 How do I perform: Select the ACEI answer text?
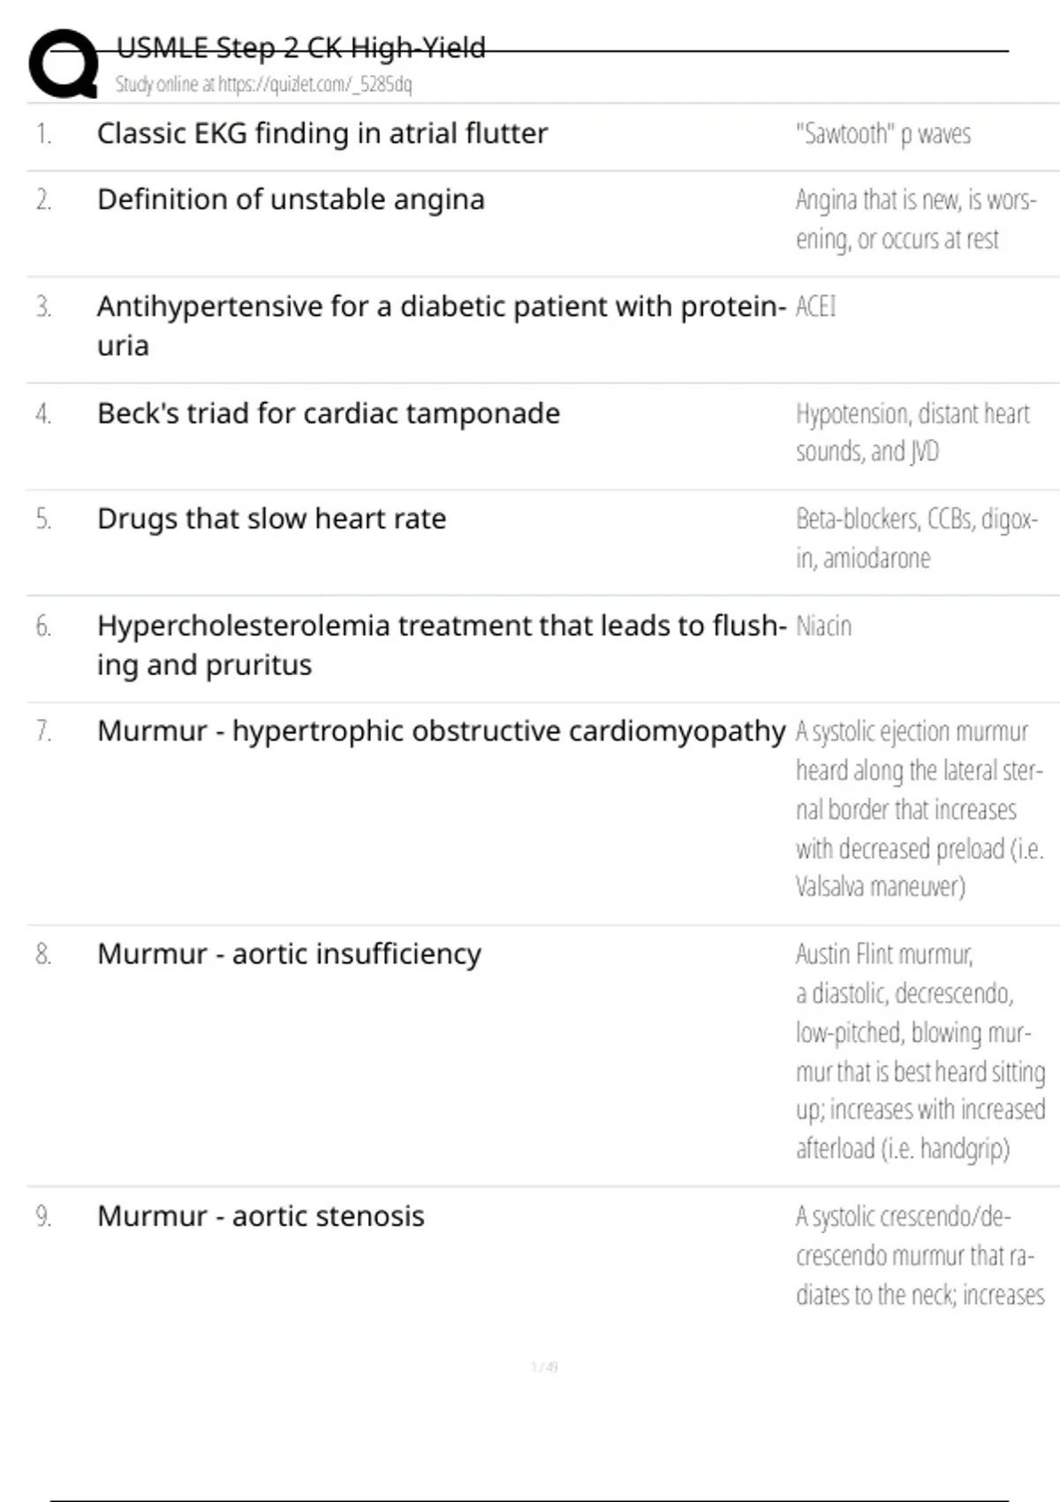pos(815,307)
